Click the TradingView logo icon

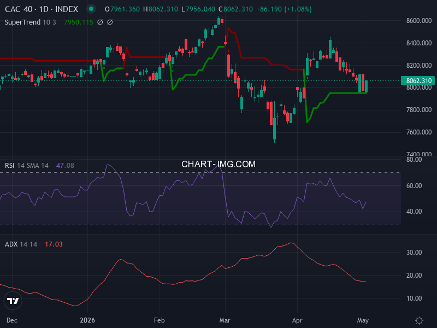pos(13,301)
